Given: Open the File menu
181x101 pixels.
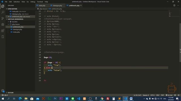Looking at the screenshot, I should [x=6, y=2].
